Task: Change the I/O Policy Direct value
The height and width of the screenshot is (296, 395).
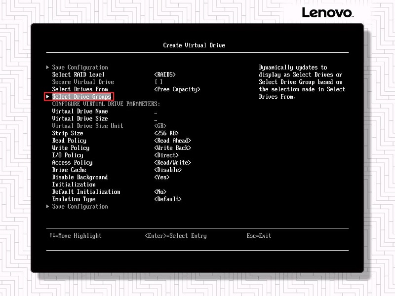Action: point(166,155)
